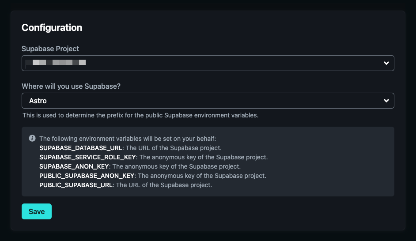Click the SUPABASE_SERVICE_ROLE_KEY variable name

pos(88,157)
